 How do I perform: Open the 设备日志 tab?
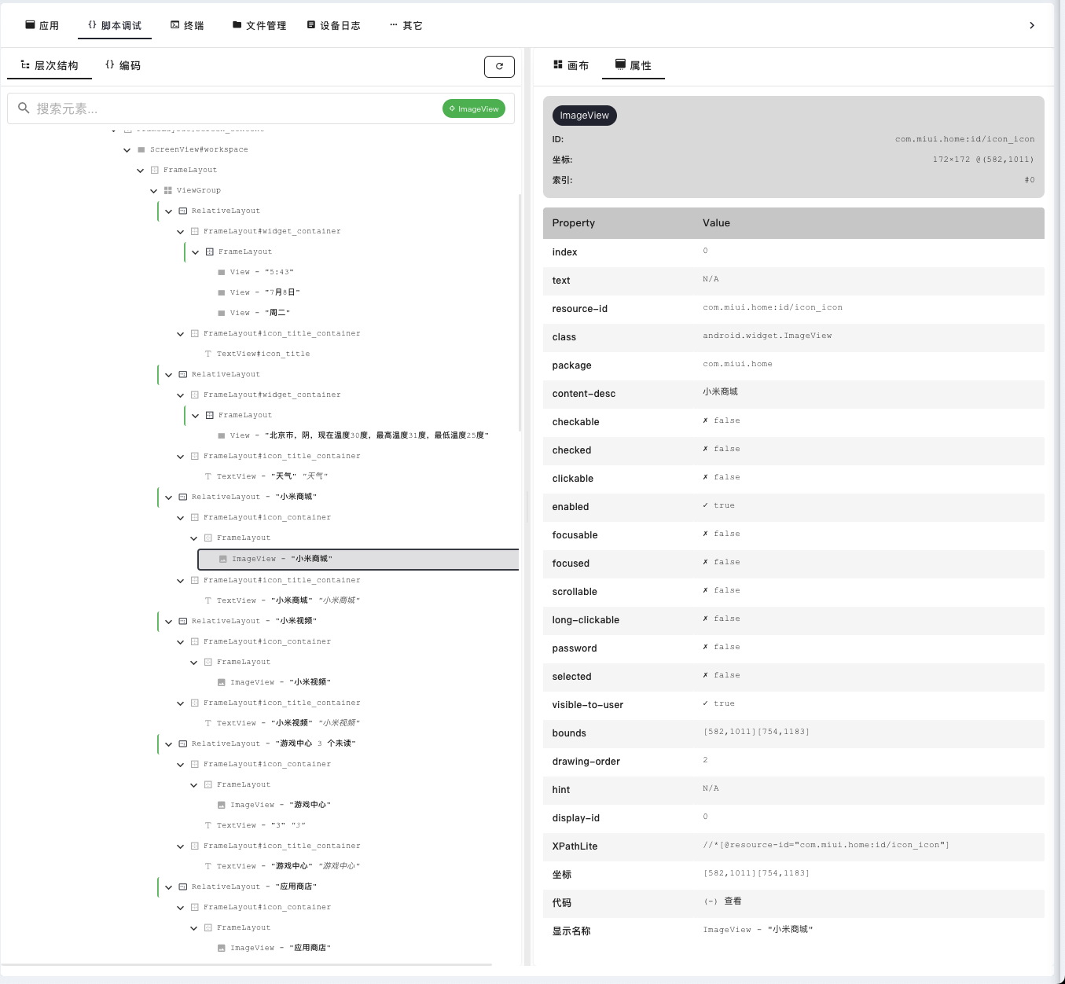(334, 25)
